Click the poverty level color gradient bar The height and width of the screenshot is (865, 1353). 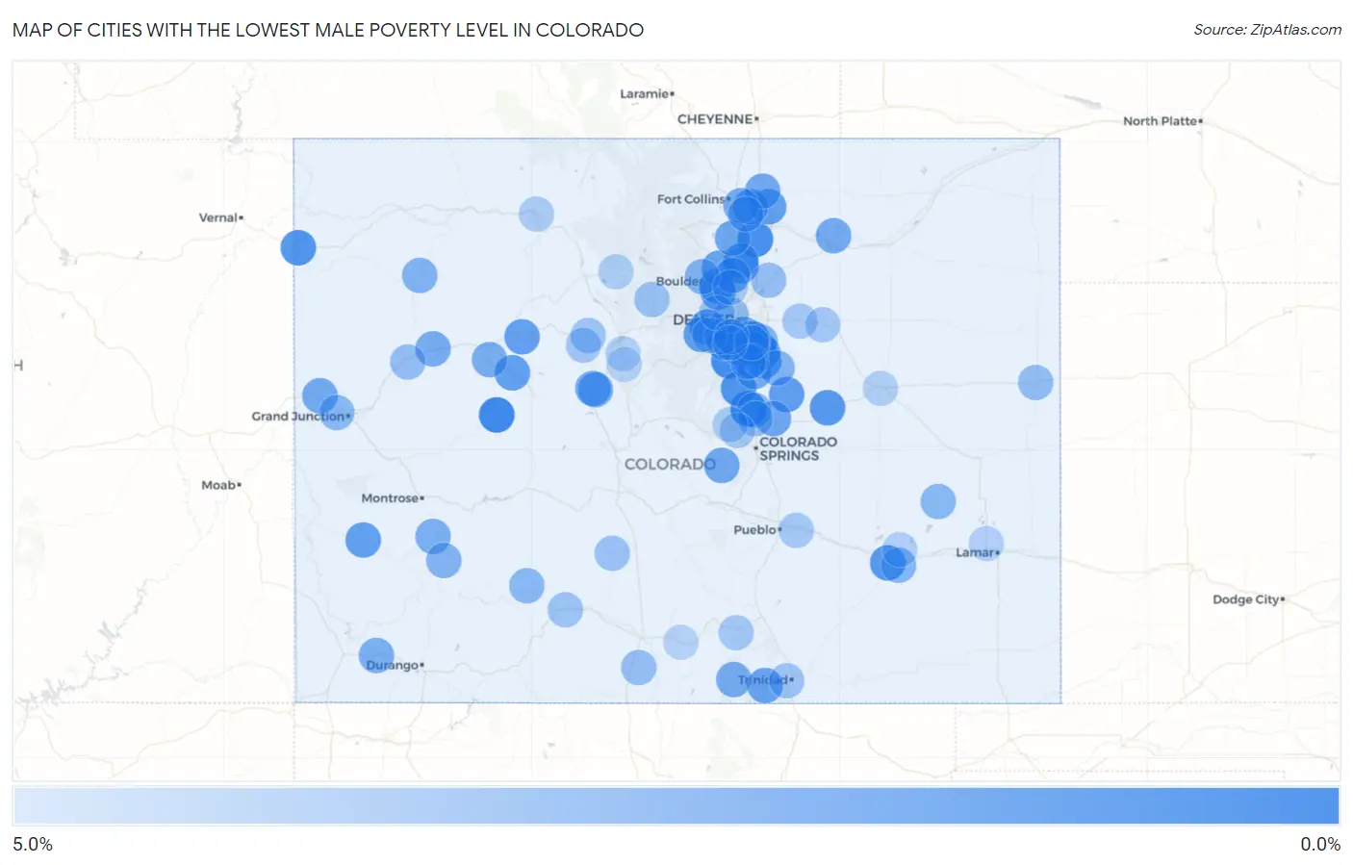676,805
